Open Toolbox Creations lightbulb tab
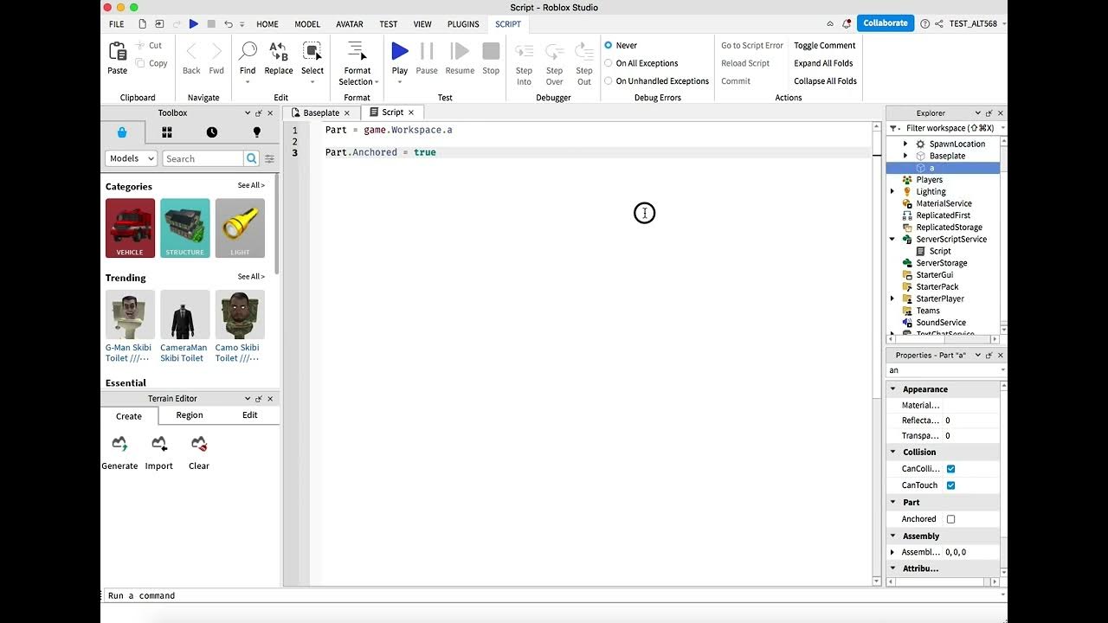 (x=256, y=132)
